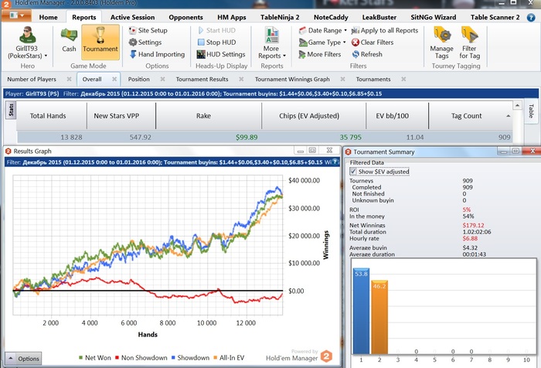Click the stats grid scroll up arrow

[517, 105]
